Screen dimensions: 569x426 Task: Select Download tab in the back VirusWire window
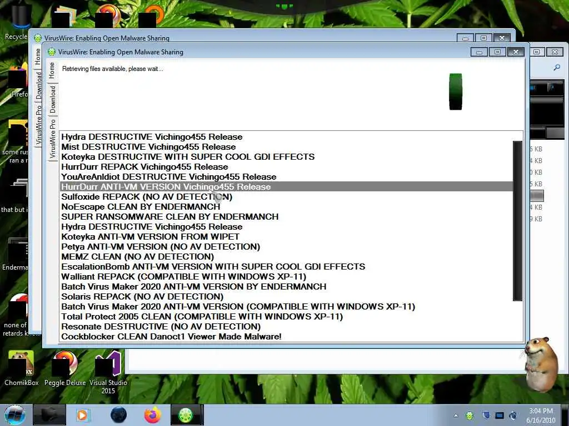click(39, 85)
